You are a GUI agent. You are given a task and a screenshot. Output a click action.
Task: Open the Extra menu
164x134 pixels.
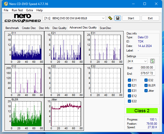(30, 10)
